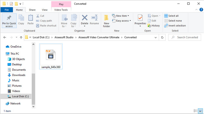
Task: Click Aiseesoft Studio breadcrumb
Action: pos(64,37)
